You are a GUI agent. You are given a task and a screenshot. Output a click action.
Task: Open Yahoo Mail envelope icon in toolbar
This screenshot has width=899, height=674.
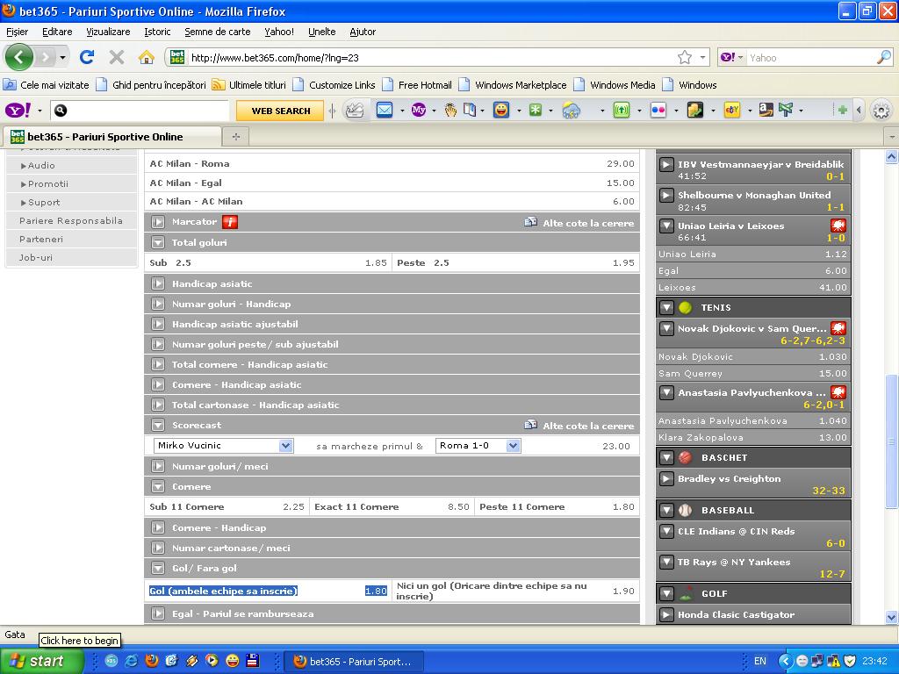(385, 110)
